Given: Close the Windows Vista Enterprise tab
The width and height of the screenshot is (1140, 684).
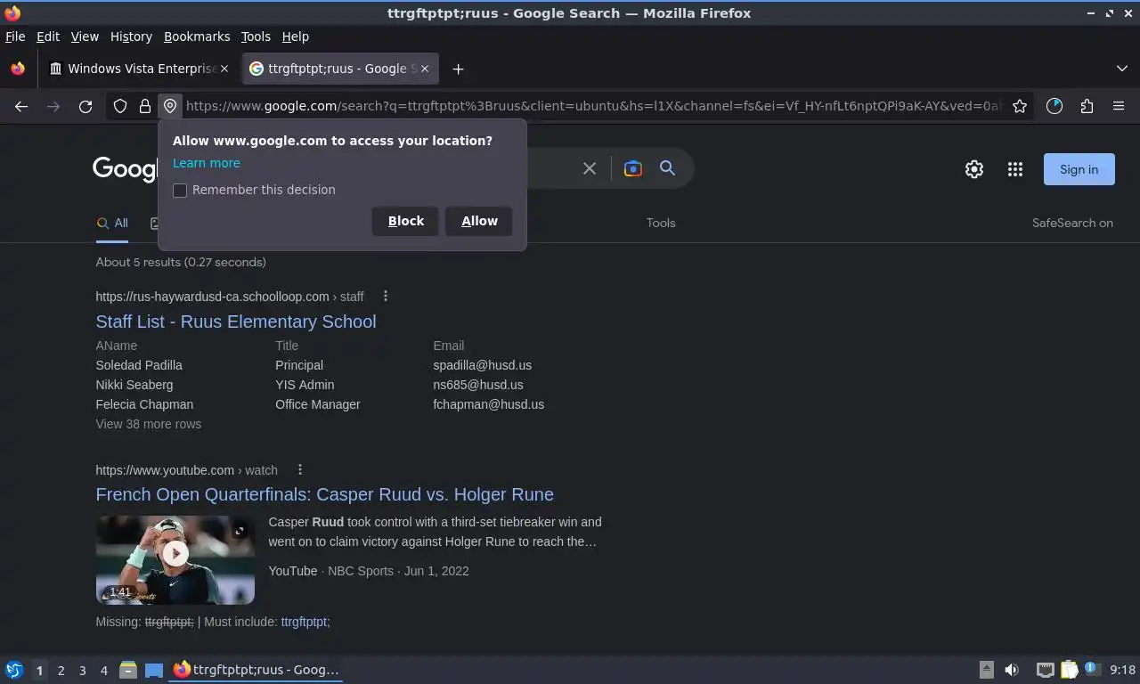Looking at the screenshot, I should tap(224, 69).
